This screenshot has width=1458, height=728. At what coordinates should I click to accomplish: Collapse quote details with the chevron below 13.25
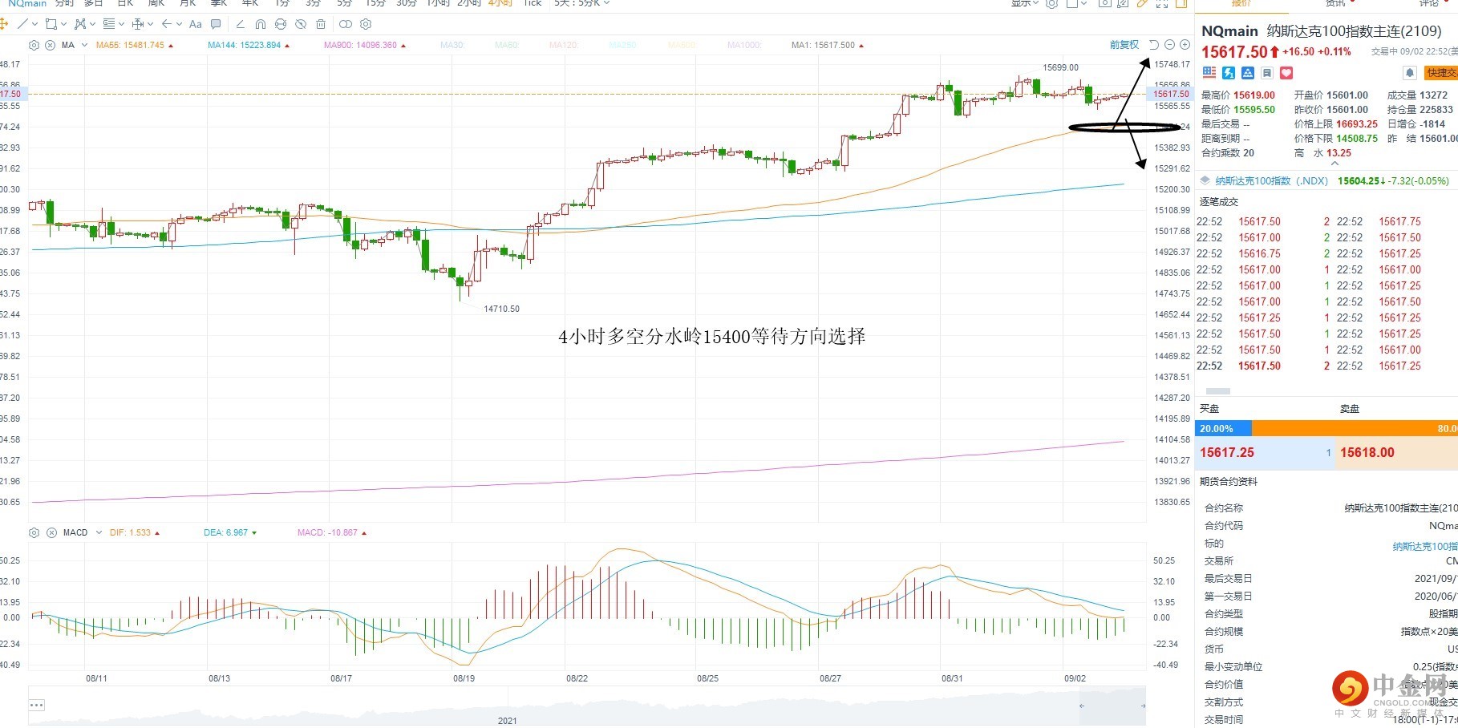click(x=1334, y=164)
